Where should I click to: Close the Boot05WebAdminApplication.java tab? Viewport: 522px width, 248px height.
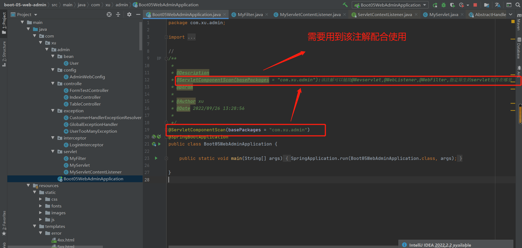[225, 14]
